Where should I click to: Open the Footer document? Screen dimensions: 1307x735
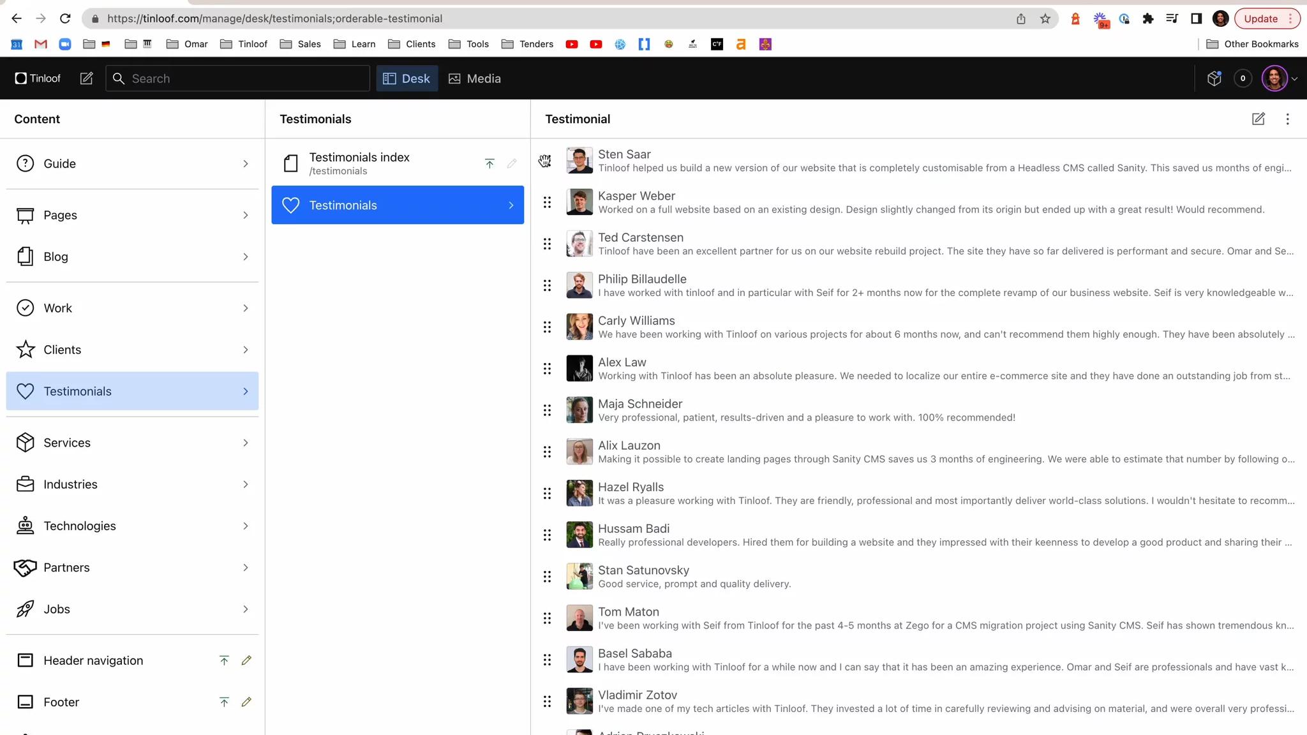132,702
